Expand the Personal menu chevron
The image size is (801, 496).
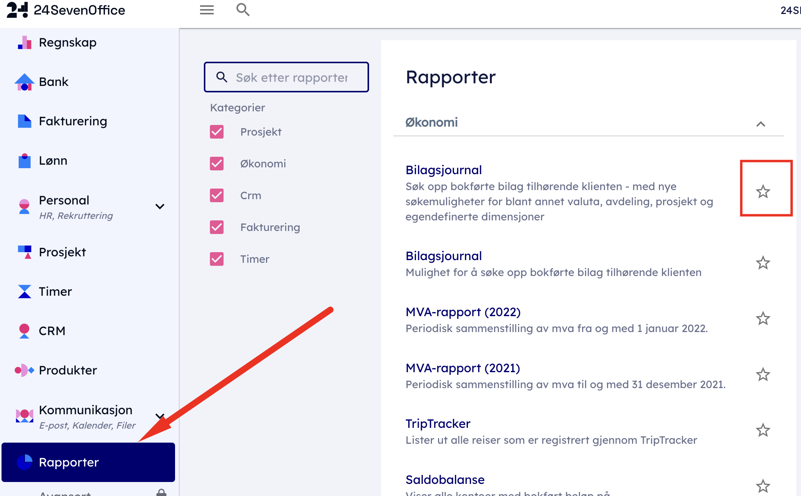coord(160,206)
